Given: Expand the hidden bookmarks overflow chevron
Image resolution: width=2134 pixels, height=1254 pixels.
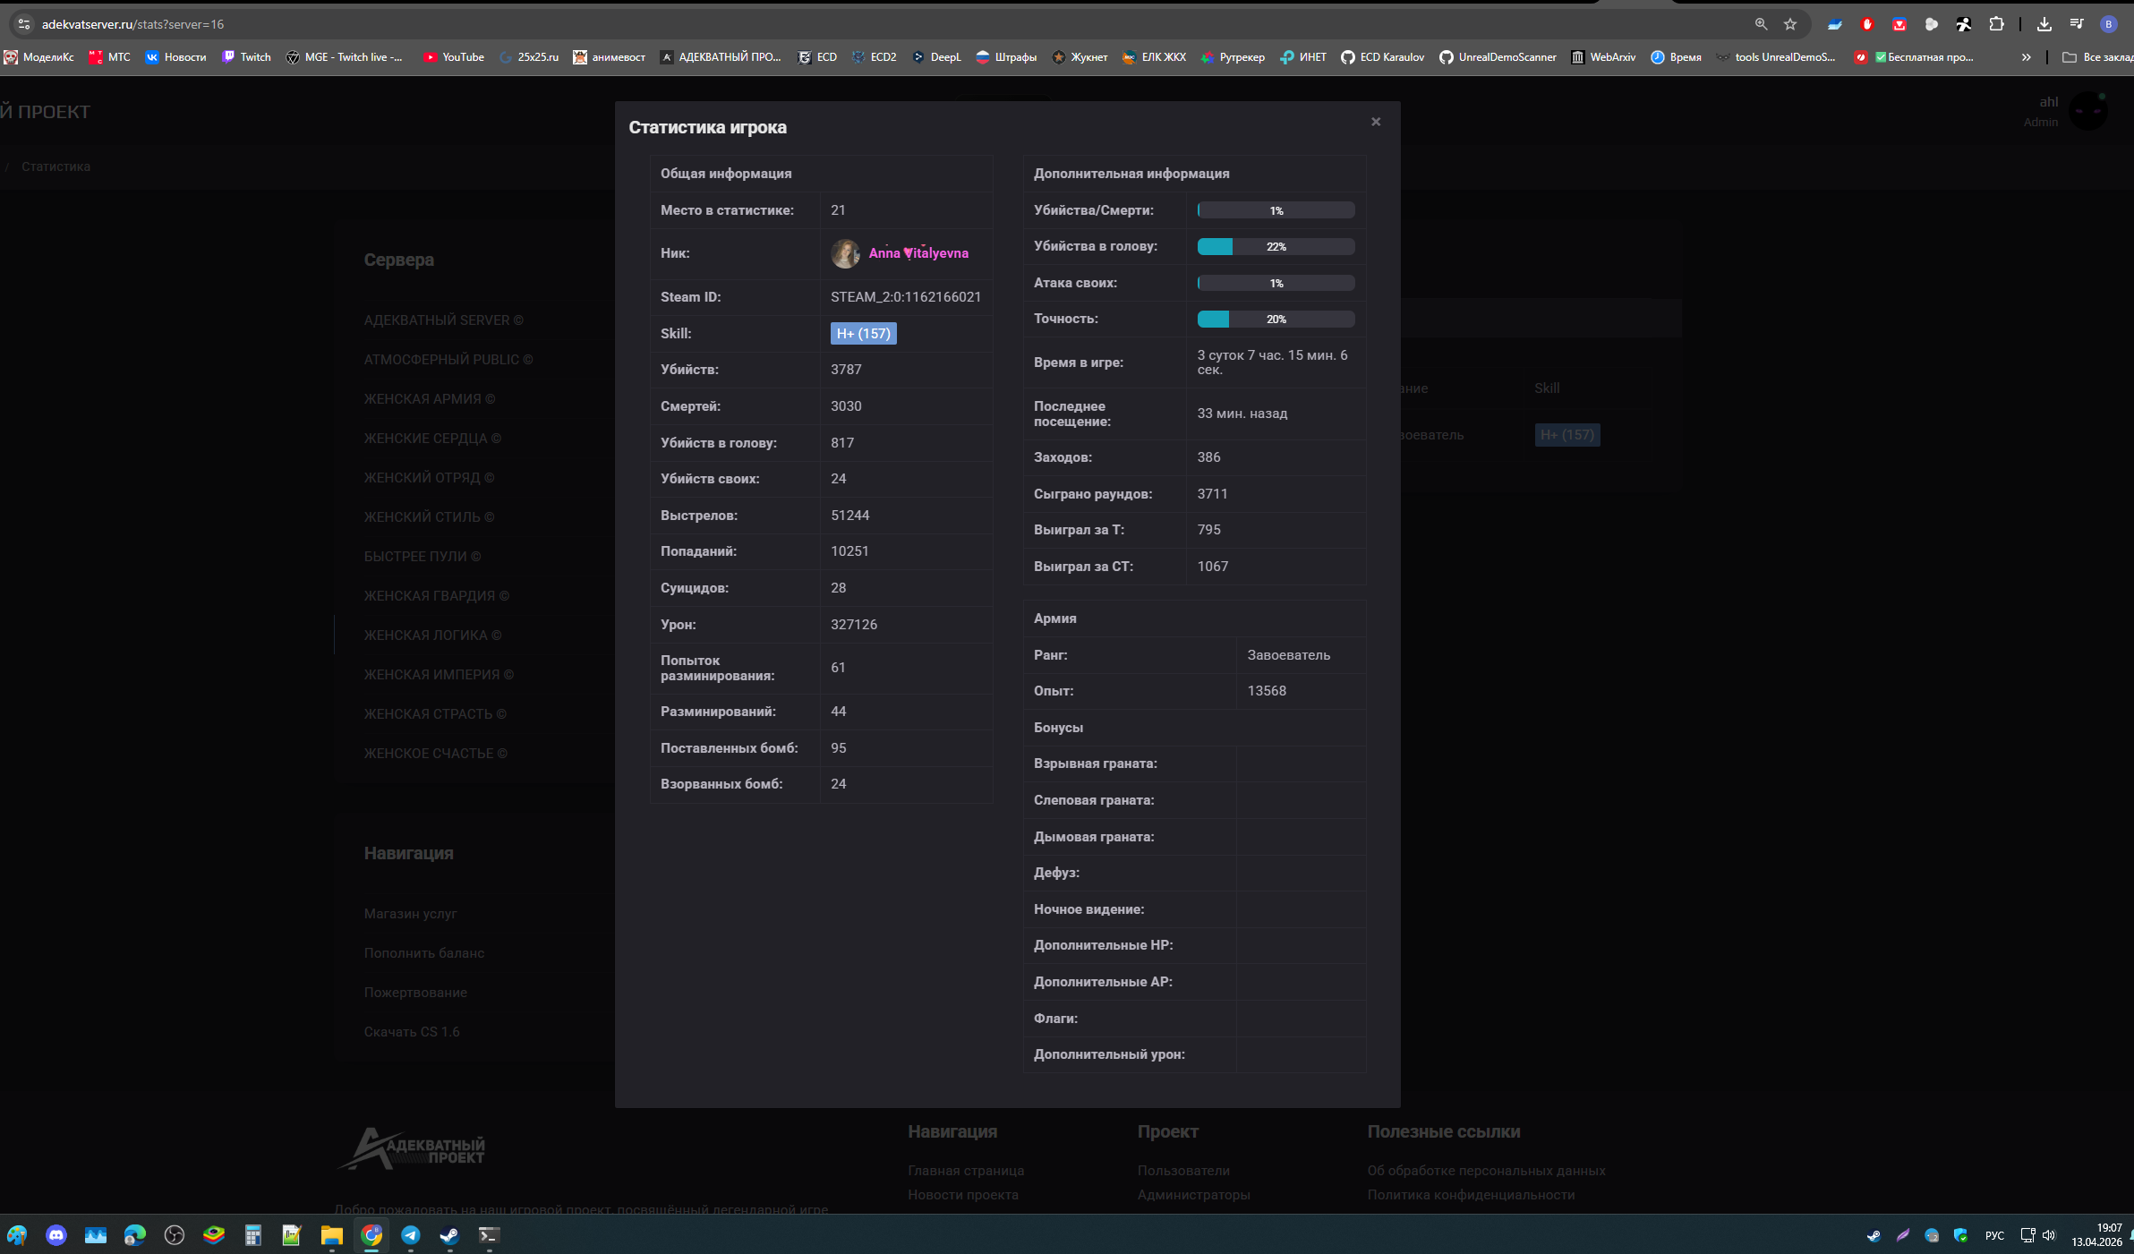Looking at the screenshot, I should (2026, 57).
